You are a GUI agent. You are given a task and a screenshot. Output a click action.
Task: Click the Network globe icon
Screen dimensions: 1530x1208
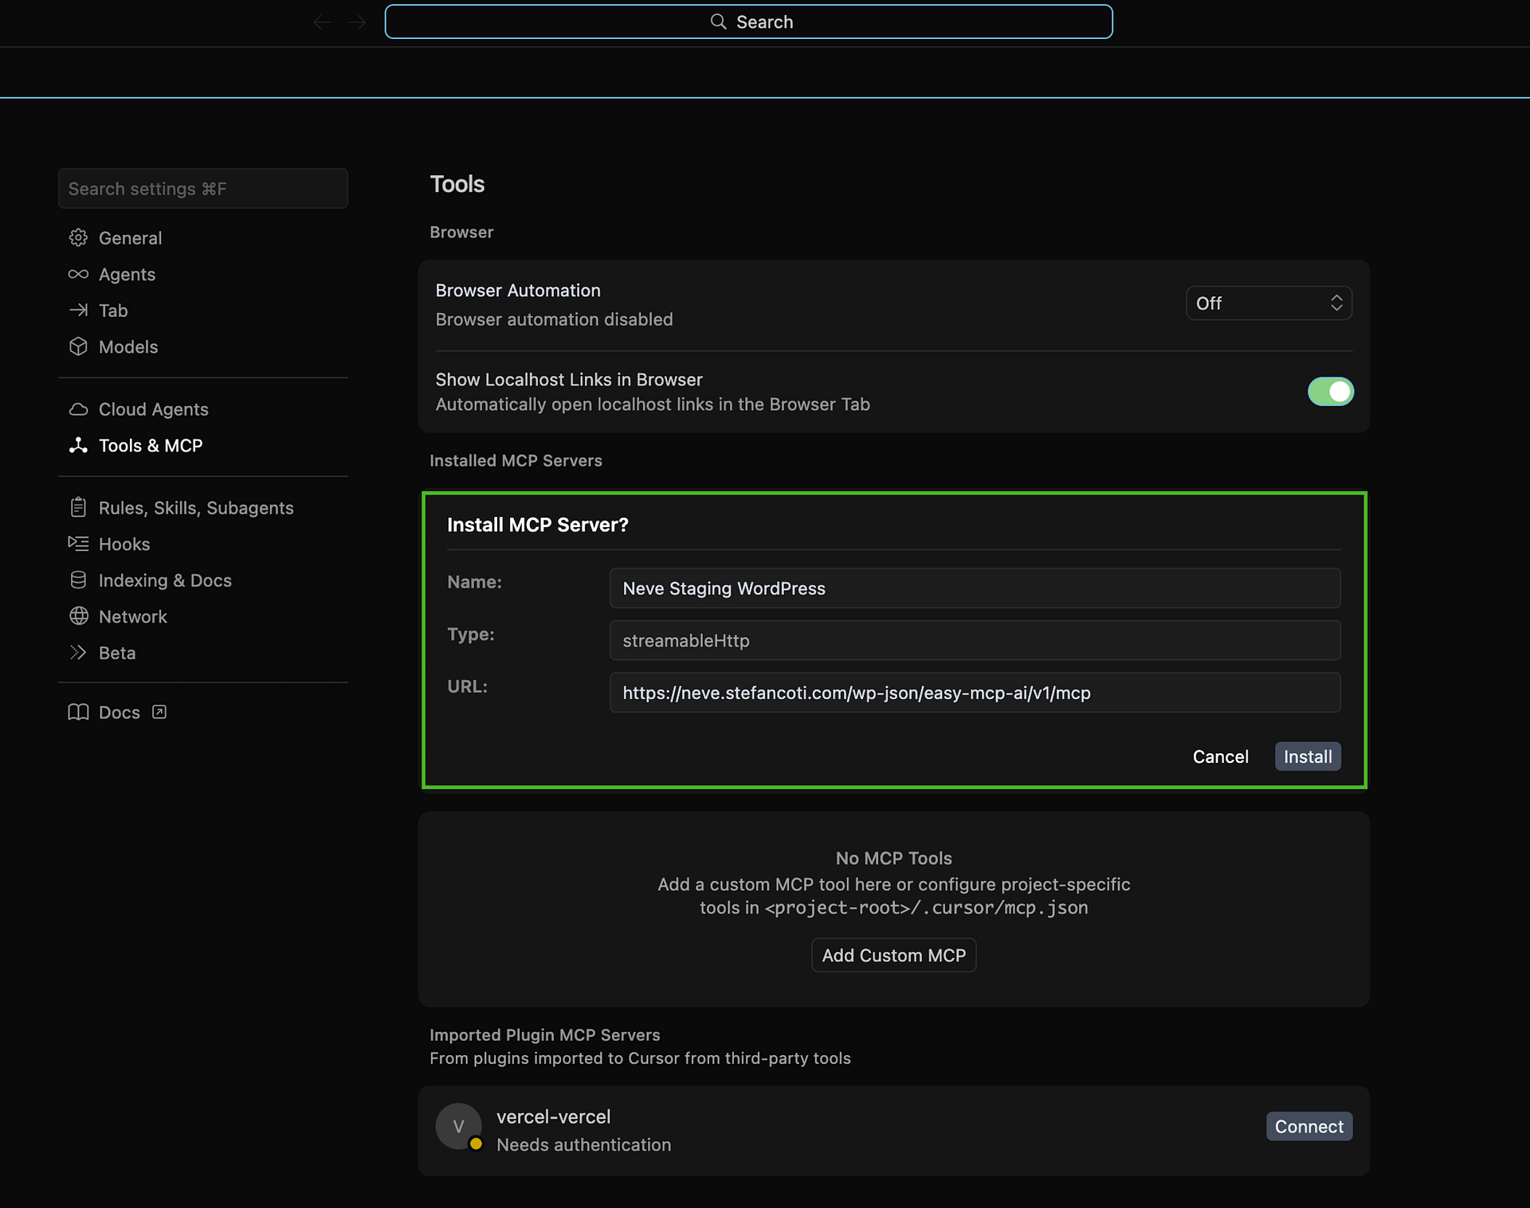78,616
